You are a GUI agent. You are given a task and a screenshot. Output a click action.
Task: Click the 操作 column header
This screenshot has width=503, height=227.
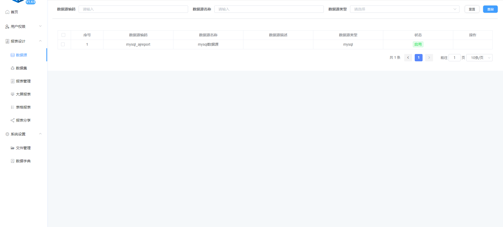click(x=473, y=35)
